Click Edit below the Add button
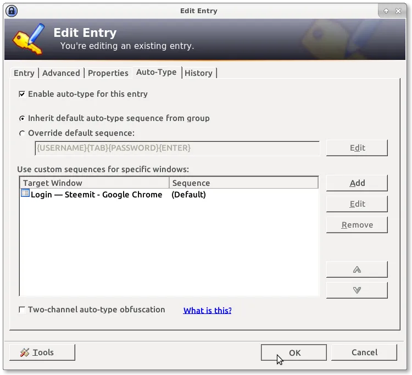This screenshot has width=412, height=375. tap(357, 204)
